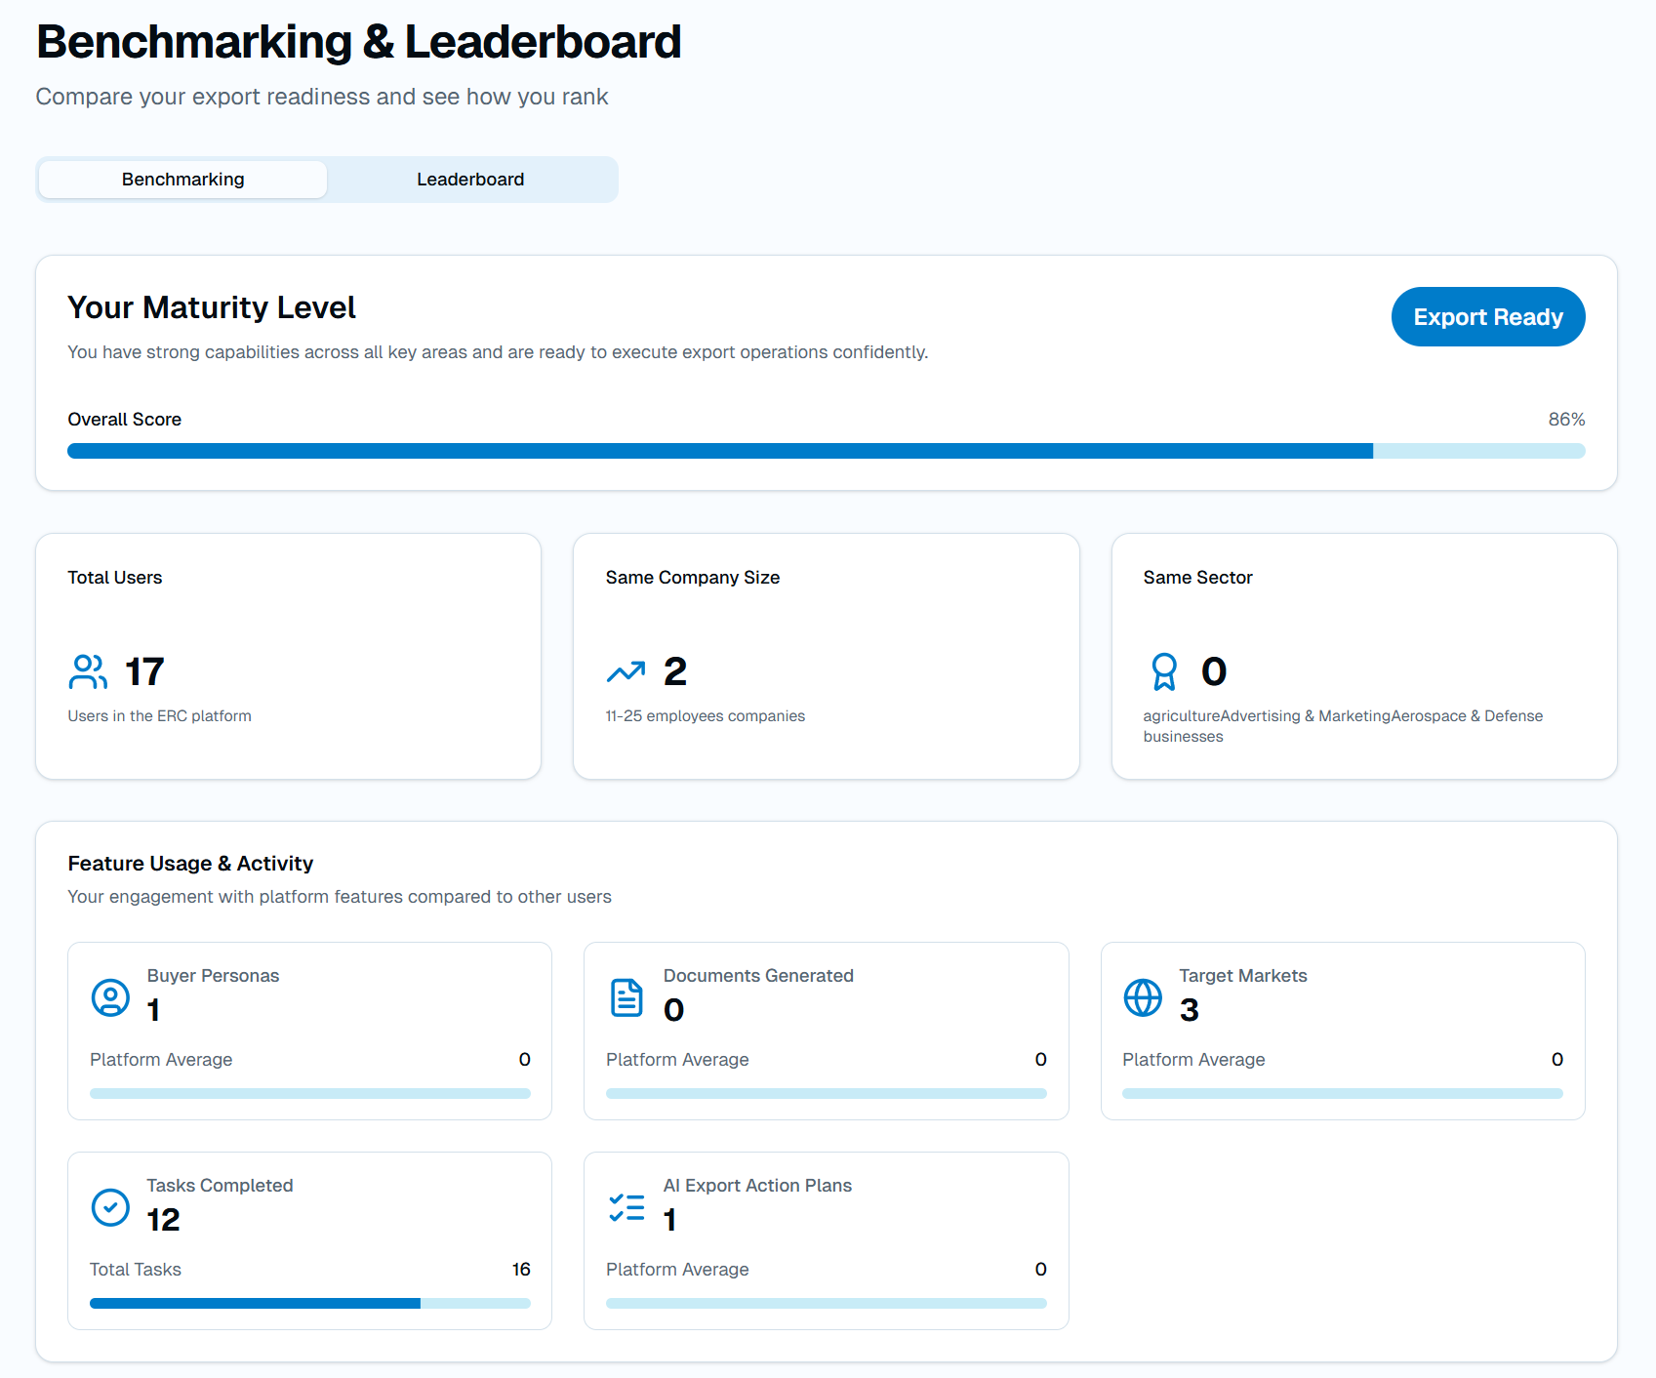The image size is (1656, 1378).
Task: Click the award ribbon icon under Same Sector
Action: tap(1164, 671)
